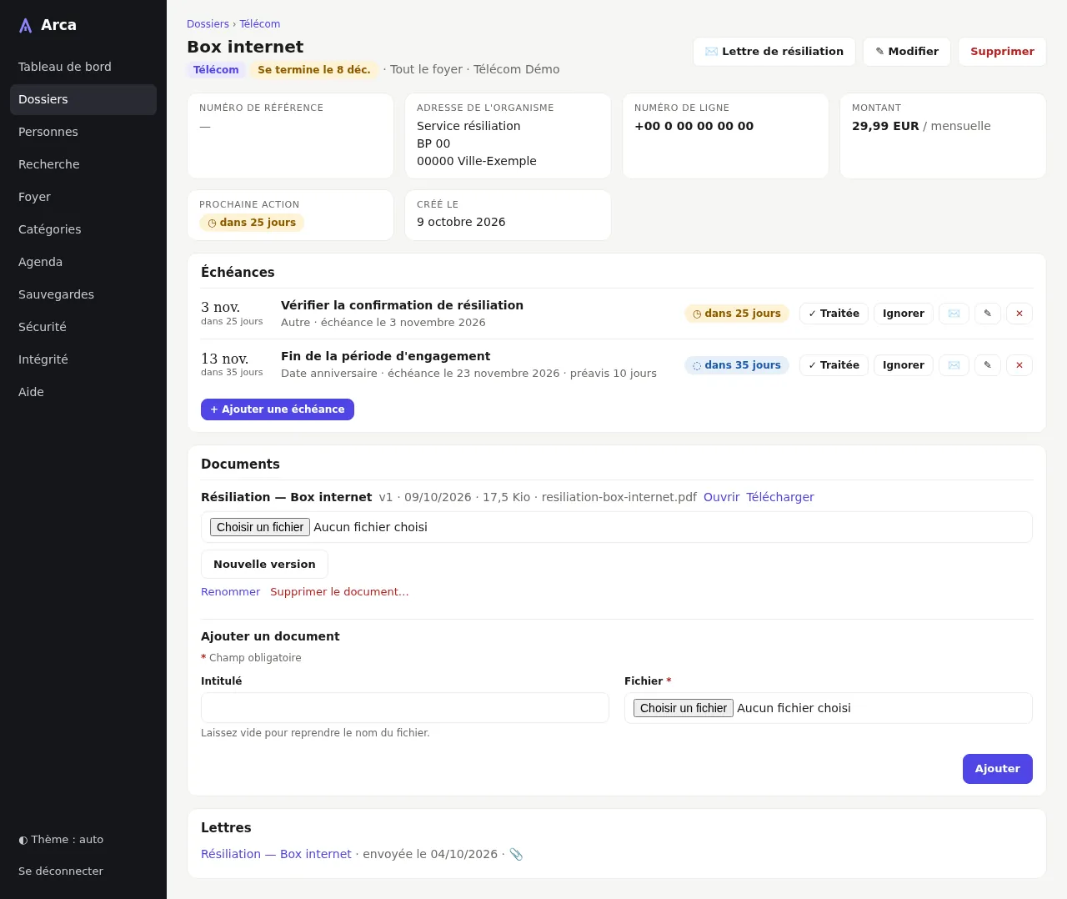The image size is (1067, 899).
Task: Open the Télécharger link for the PDF
Action: coord(780,497)
